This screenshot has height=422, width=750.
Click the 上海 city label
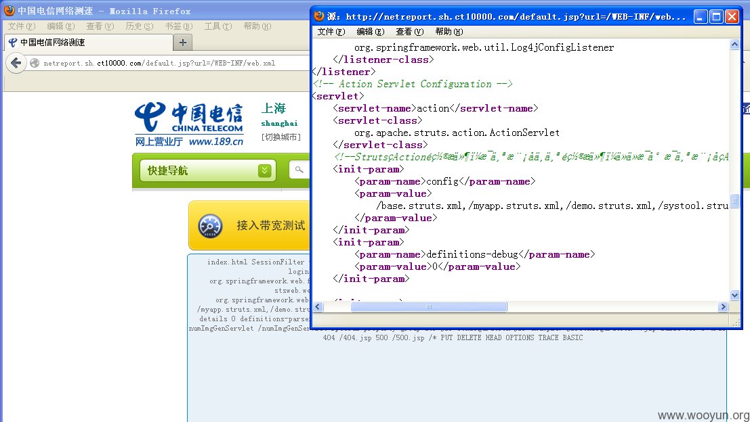274,109
